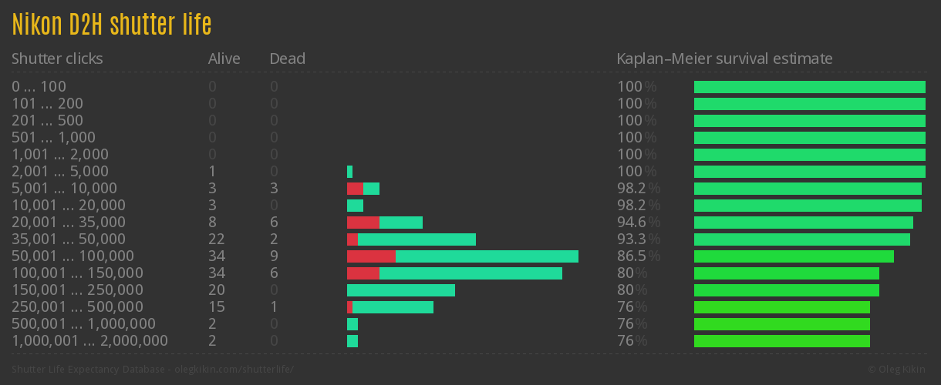
Task: Click the teal alive segment in the 100,001 … 150,000 row
Action: (x=470, y=273)
